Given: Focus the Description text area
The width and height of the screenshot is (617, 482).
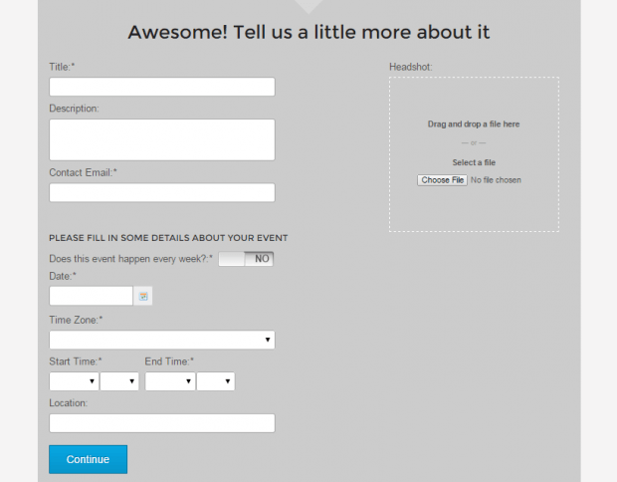Looking at the screenshot, I should [x=161, y=139].
